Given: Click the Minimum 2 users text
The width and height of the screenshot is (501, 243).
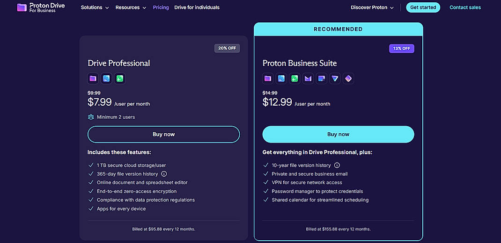Looking at the screenshot, I should coord(116,117).
